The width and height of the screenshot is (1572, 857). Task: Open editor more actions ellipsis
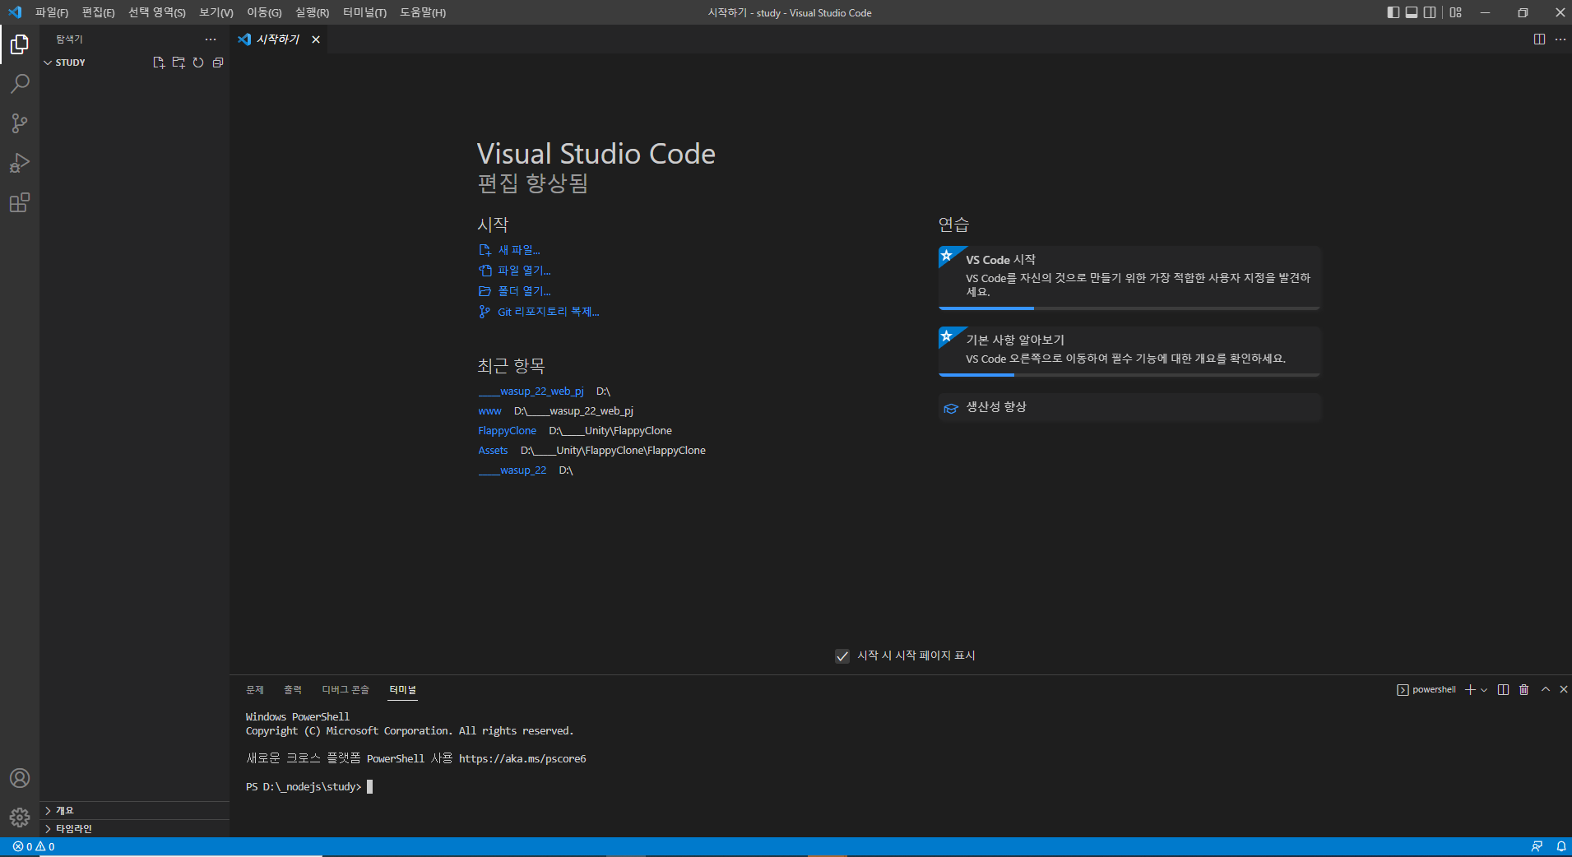[x=1560, y=39]
